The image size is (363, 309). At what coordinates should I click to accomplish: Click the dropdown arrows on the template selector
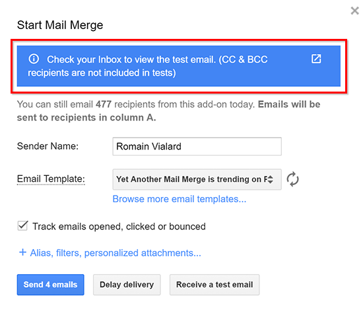(x=270, y=179)
